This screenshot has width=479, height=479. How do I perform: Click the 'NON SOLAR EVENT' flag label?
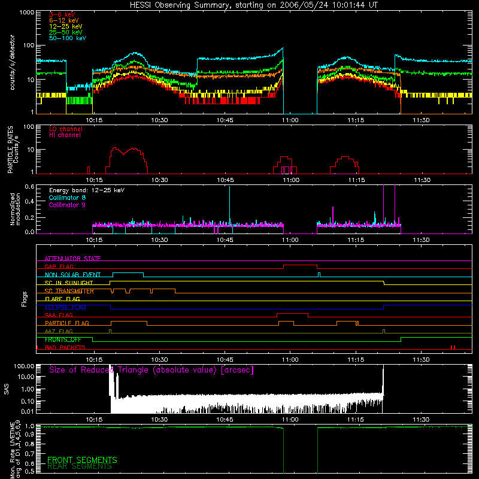click(x=72, y=275)
